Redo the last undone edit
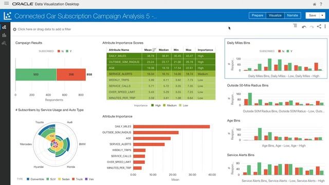 coord(312,27)
